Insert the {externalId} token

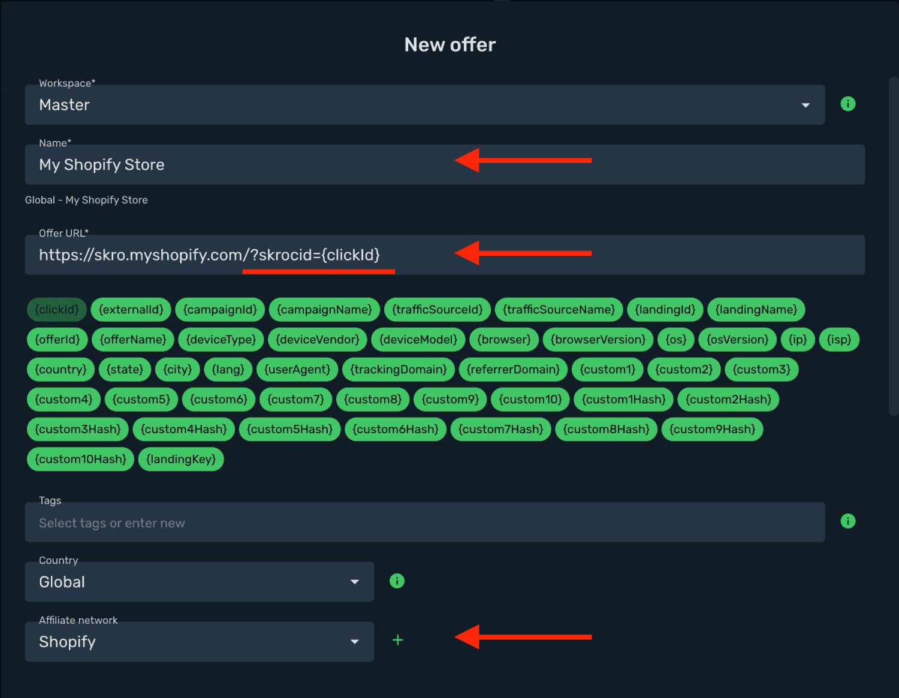click(x=131, y=310)
